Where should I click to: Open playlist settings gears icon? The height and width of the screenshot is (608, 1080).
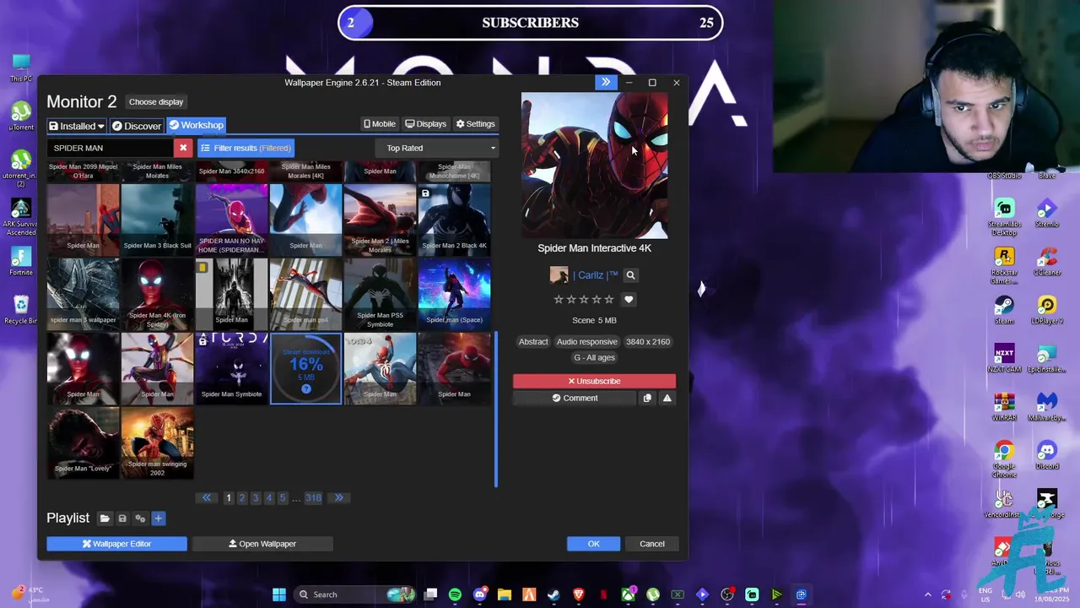(x=140, y=518)
